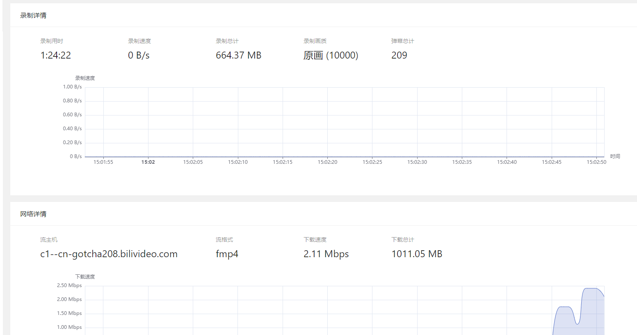Click the 时间 axis label on recording chart
The width and height of the screenshot is (637, 335).
pos(615,156)
